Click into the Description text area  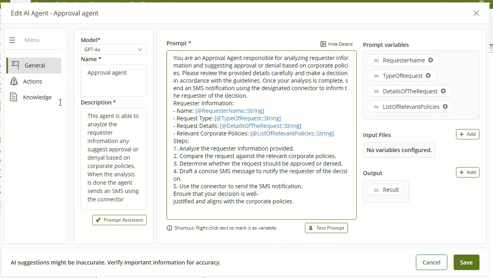[113, 158]
